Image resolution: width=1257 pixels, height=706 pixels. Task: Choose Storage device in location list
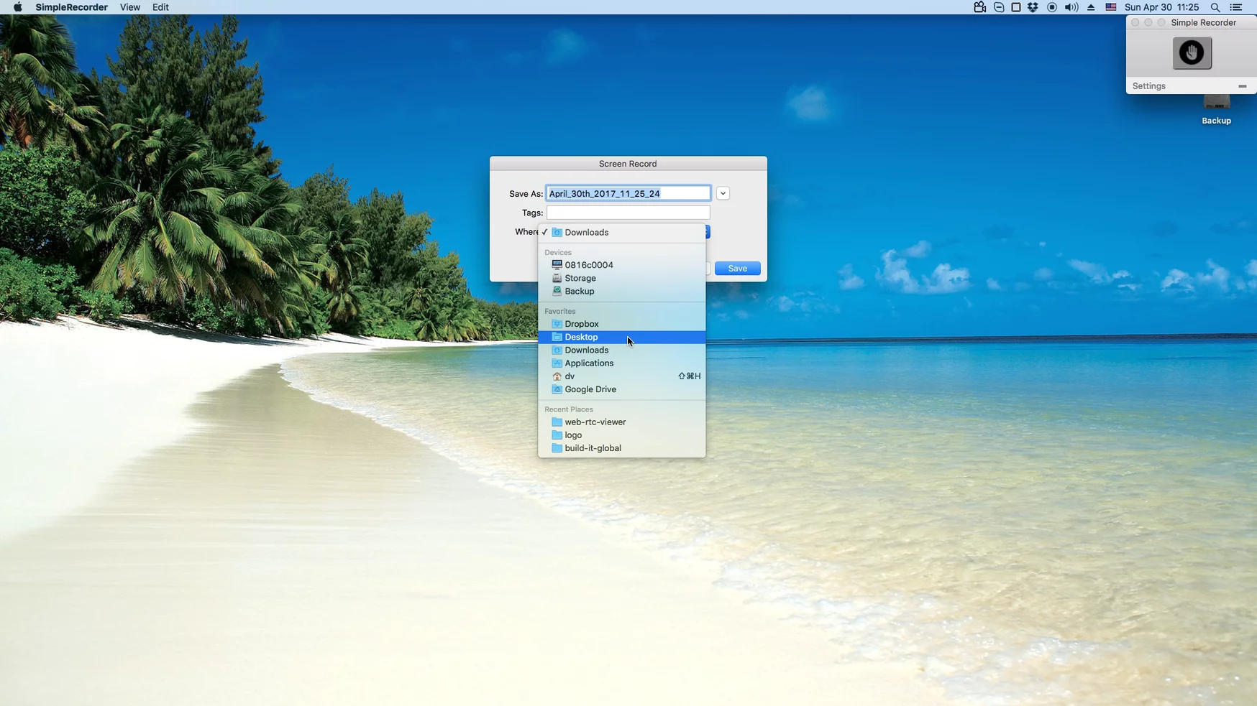point(622,278)
